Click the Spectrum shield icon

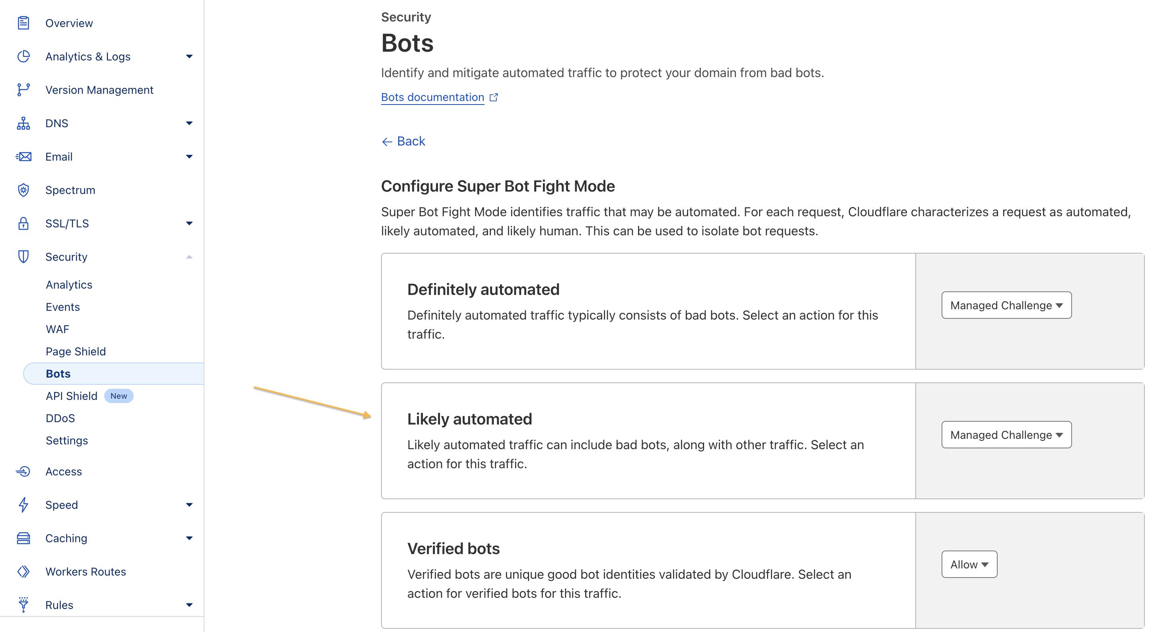click(23, 190)
